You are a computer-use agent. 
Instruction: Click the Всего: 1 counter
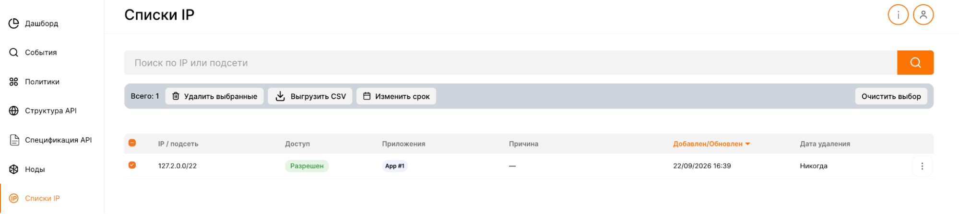point(145,96)
